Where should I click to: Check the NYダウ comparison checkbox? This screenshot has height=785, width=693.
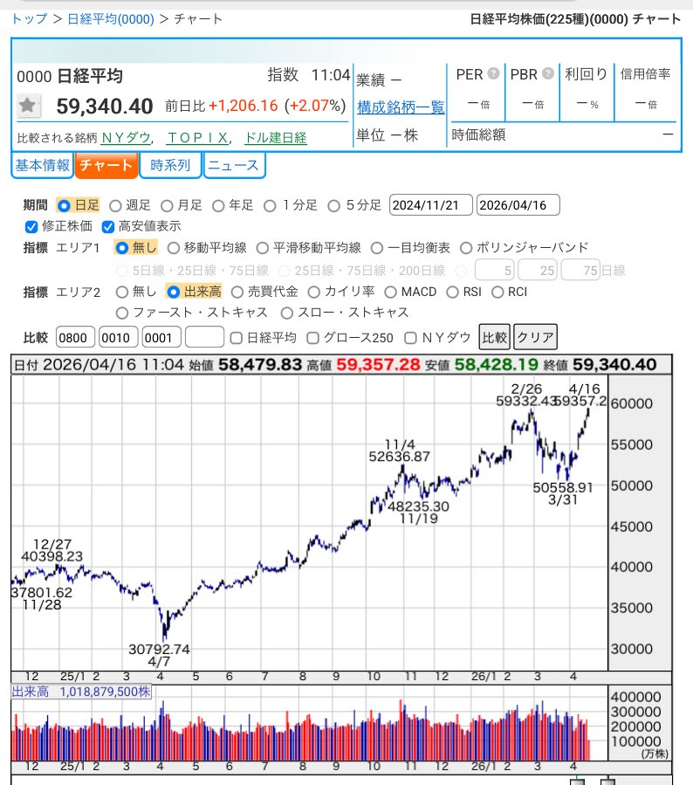[x=410, y=338]
